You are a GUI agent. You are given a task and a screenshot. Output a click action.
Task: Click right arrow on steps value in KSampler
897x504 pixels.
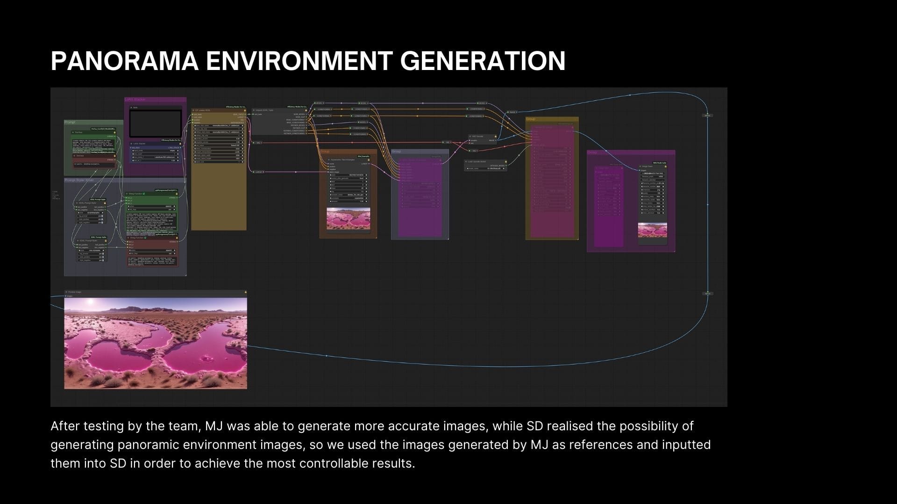(366, 188)
